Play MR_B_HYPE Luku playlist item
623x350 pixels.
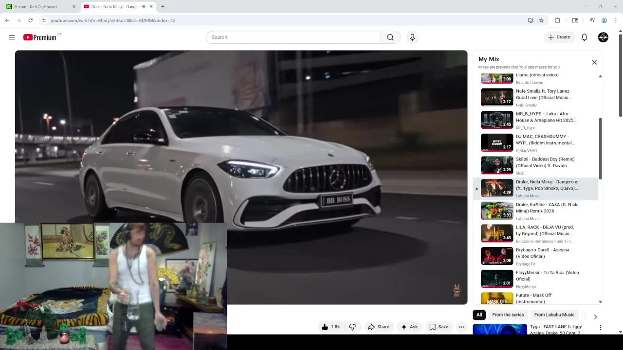(x=535, y=120)
